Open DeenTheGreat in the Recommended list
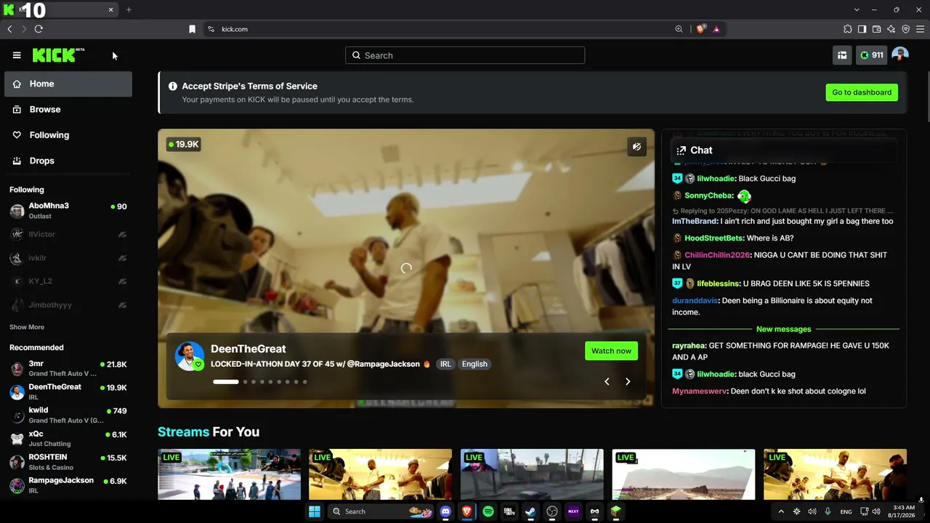930x523 pixels. tap(68, 392)
